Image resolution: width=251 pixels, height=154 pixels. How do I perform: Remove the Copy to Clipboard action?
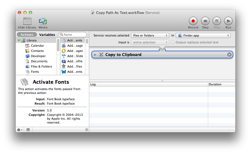[x=229, y=55]
